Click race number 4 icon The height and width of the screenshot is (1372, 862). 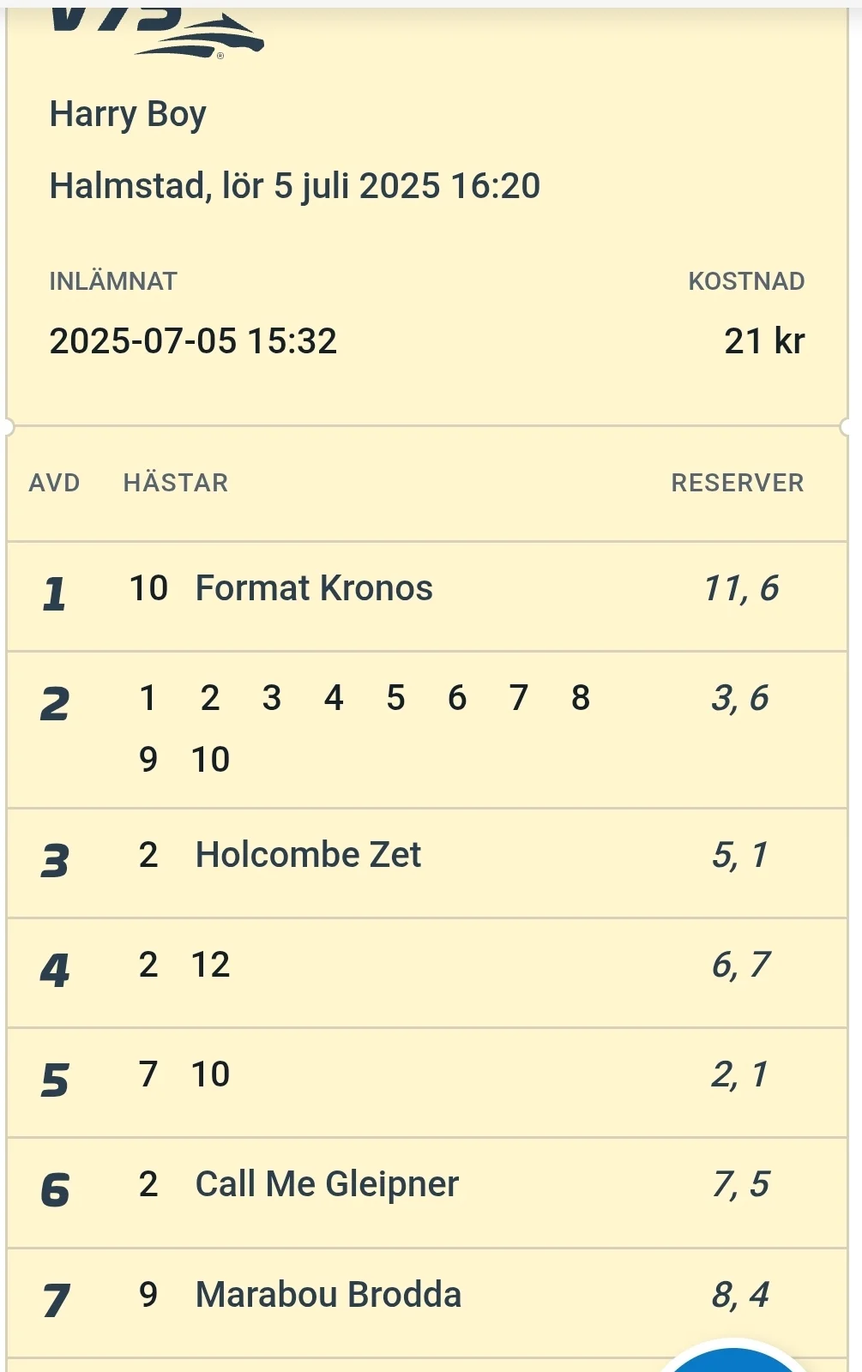[x=55, y=970]
